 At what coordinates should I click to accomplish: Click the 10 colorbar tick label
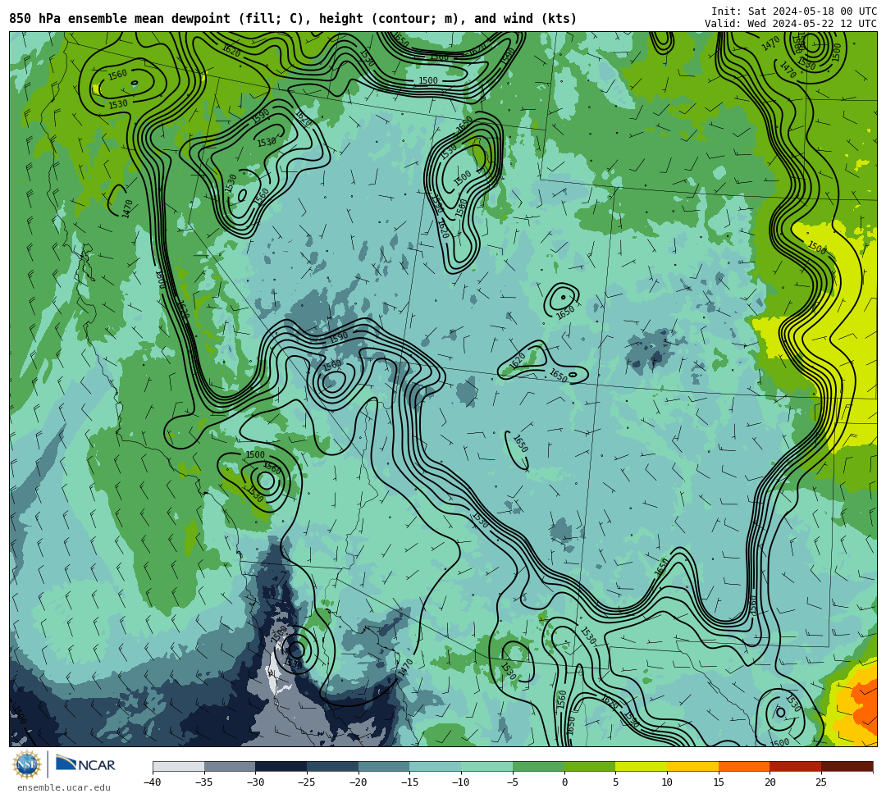(667, 782)
